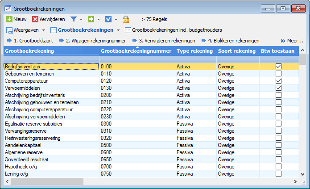Open Grootboekrekeningen incl. budgethouders view
The width and height of the screenshot is (310, 189).
point(174,30)
